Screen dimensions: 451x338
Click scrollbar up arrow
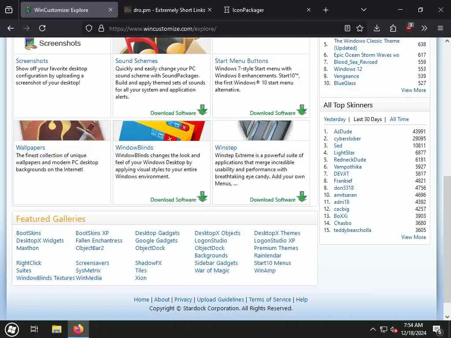coord(447,41)
